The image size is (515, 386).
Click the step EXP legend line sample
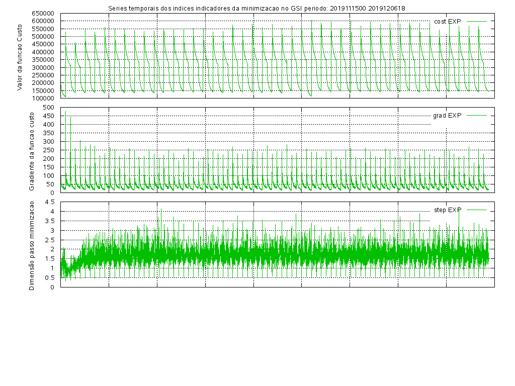[477, 210]
